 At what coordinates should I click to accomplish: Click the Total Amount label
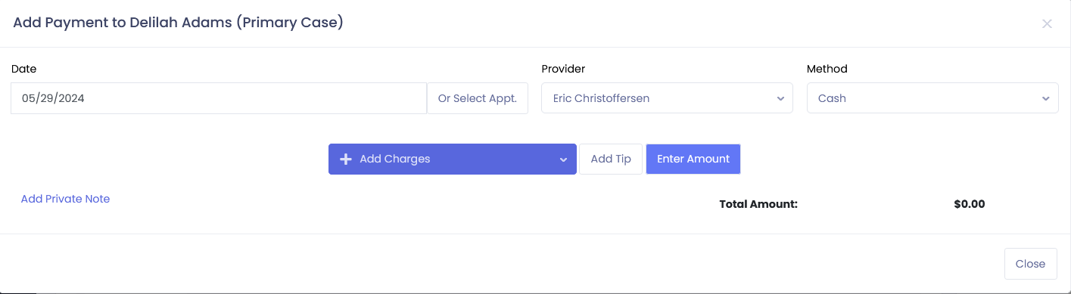758,204
